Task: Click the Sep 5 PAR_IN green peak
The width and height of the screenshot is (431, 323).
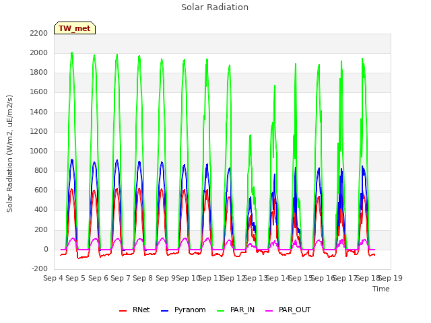Action: [x=72, y=52]
